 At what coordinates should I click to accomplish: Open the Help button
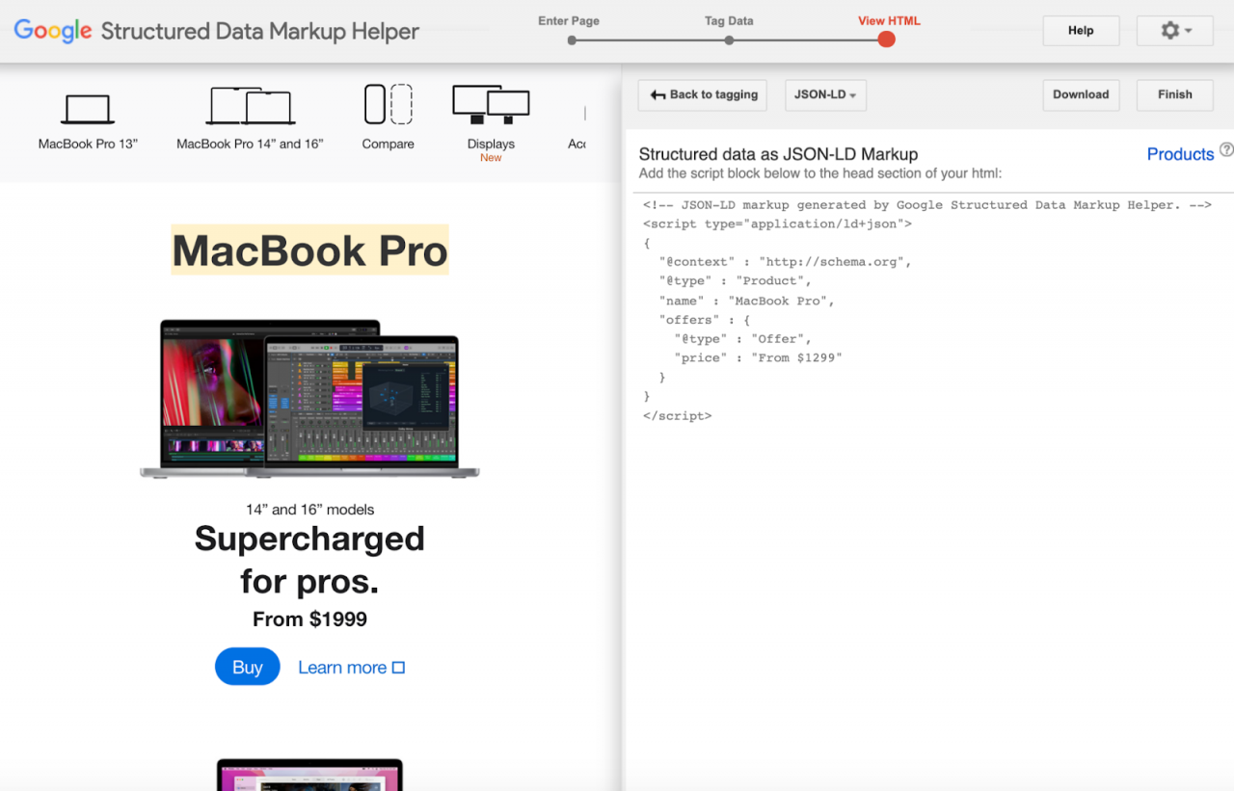coord(1081,31)
